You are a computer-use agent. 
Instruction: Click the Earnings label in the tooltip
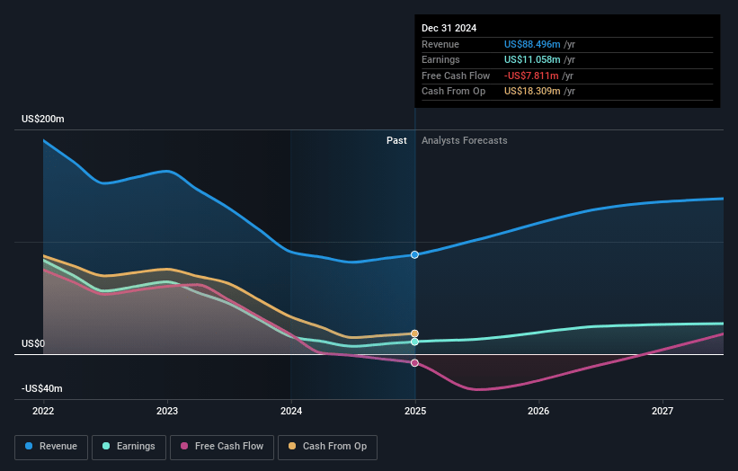coord(440,59)
